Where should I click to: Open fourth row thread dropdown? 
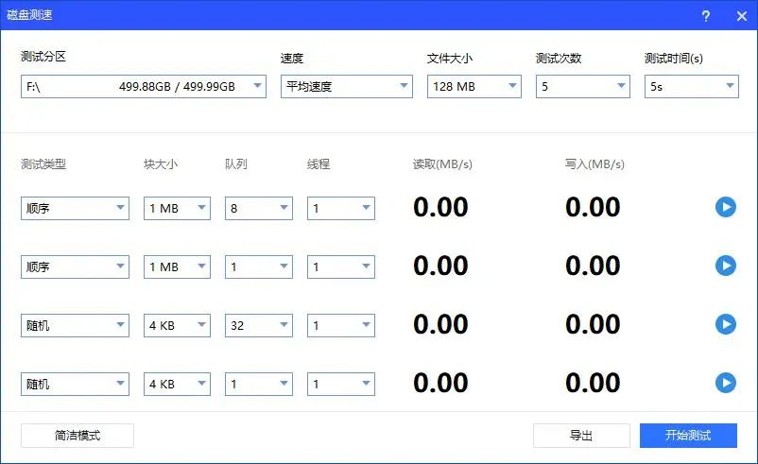pos(341,385)
